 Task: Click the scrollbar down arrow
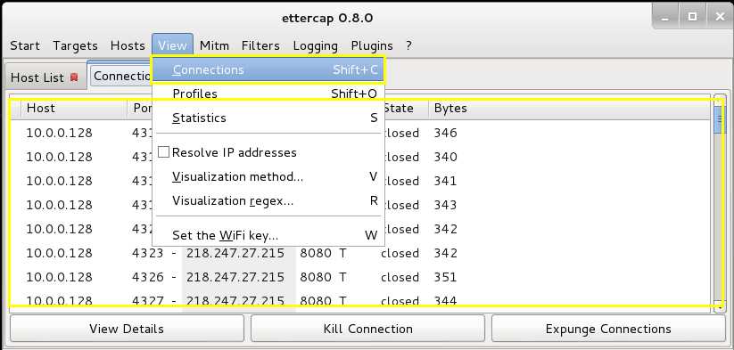coord(719,306)
